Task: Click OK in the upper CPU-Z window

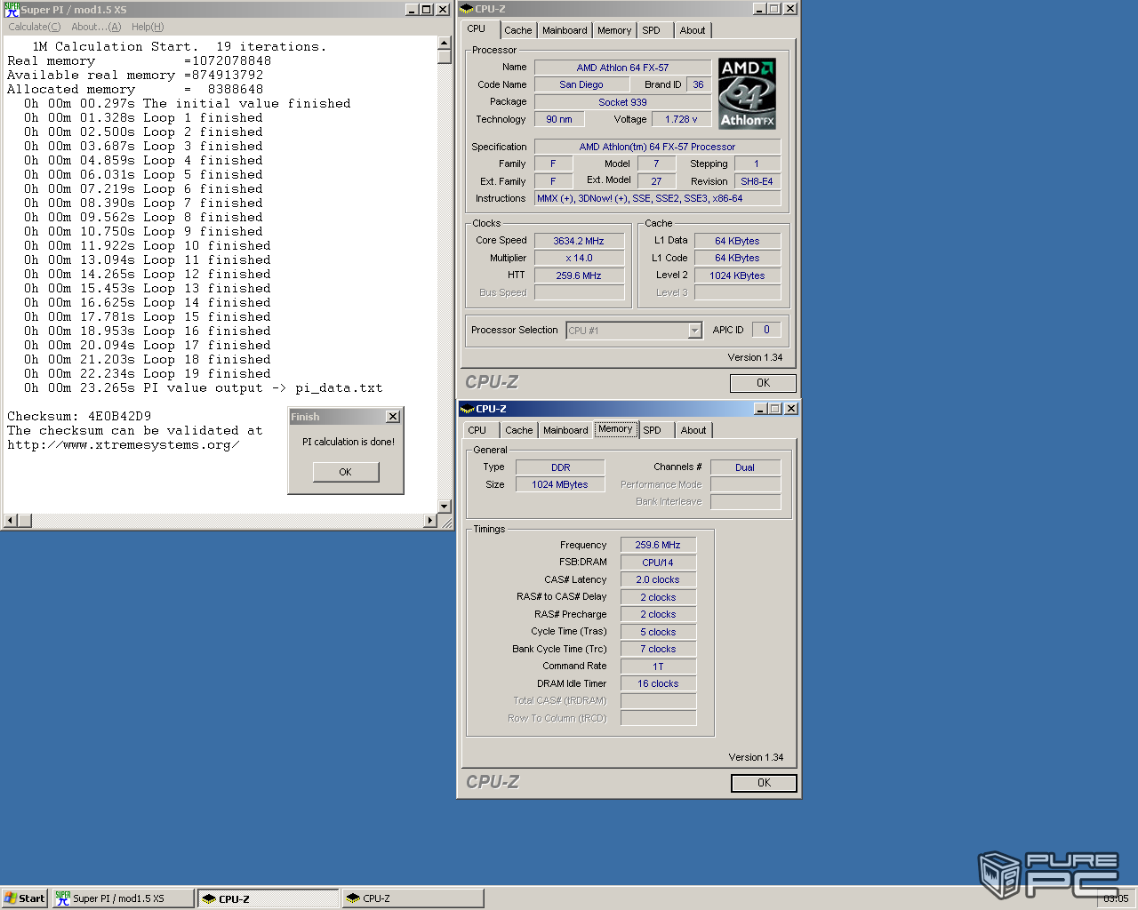Action: [x=763, y=383]
